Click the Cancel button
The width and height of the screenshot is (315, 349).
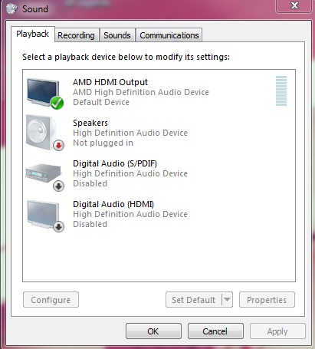pyautogui.click(x=215, y=331)
